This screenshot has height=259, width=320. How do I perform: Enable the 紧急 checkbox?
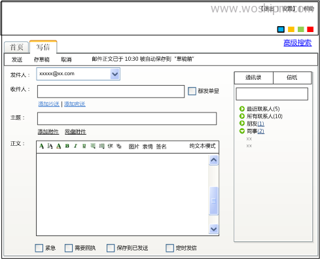(39, 248)
